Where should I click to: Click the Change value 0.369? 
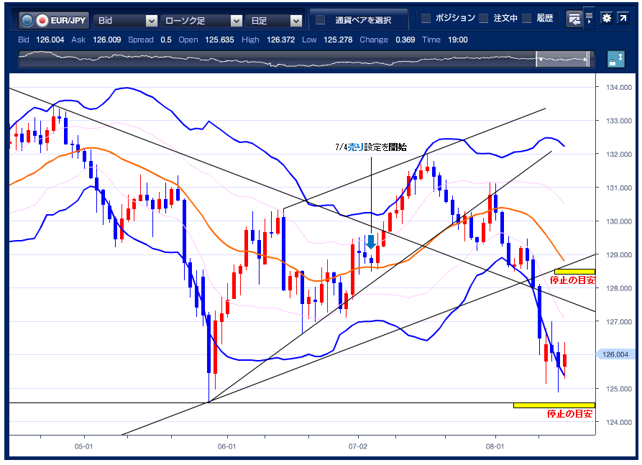(405, 40)
